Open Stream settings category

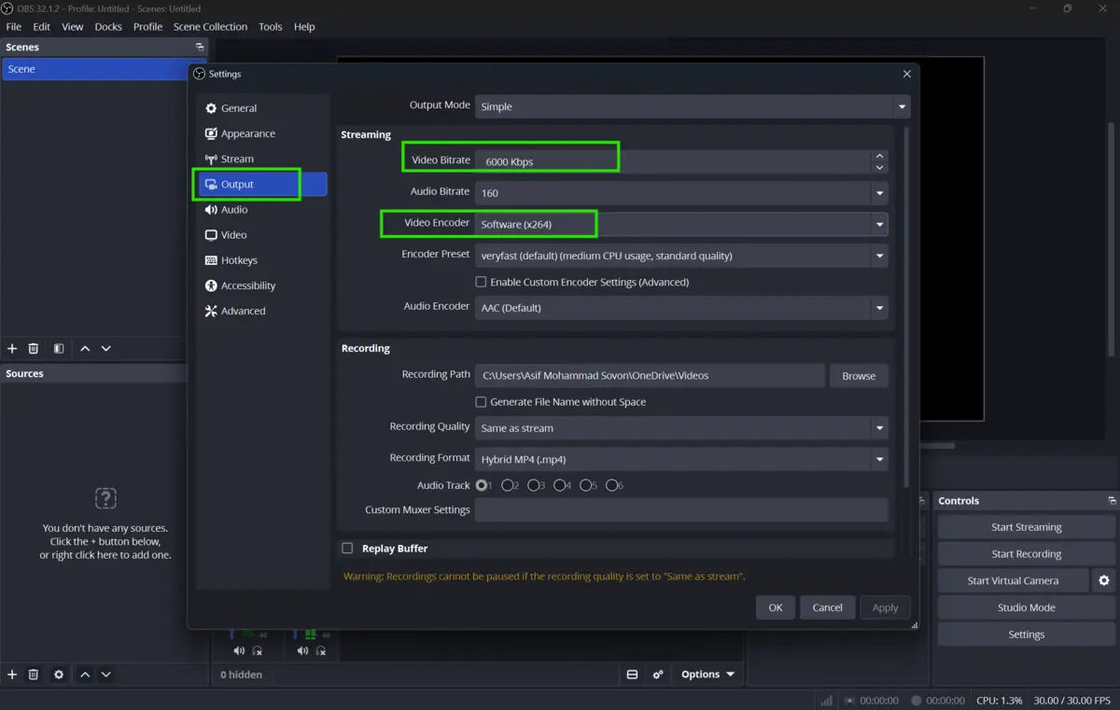[x=262, y=159]
